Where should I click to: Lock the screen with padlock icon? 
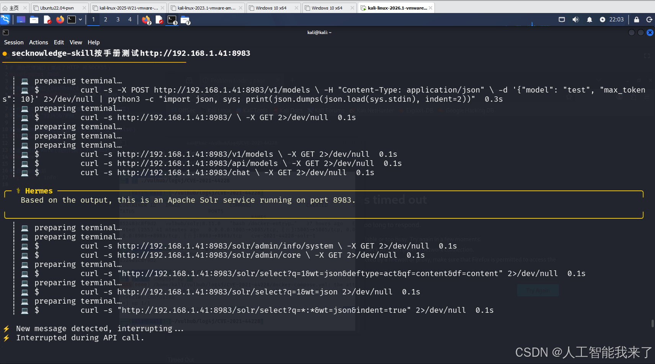pos(637,19)
